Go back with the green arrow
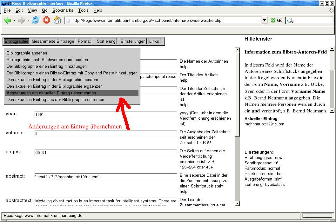Viewport: 336px width, 222px height. (x=7, y=20)
